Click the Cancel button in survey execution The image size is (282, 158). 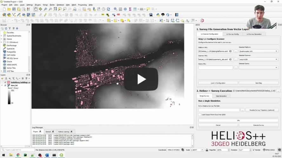[x=218, y=125]
